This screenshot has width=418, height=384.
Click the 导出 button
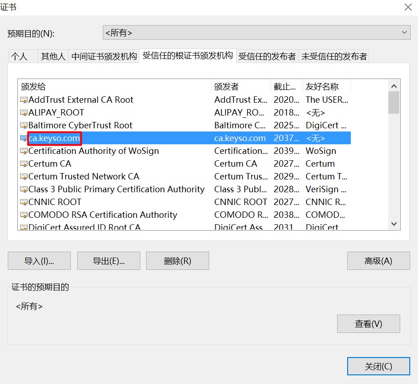[x=108, y=261]
